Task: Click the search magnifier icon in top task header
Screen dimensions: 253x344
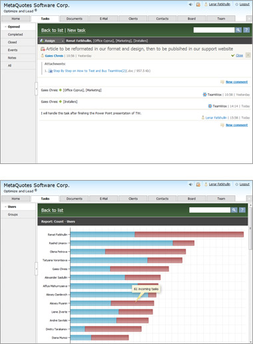Action: pos(238,30)
